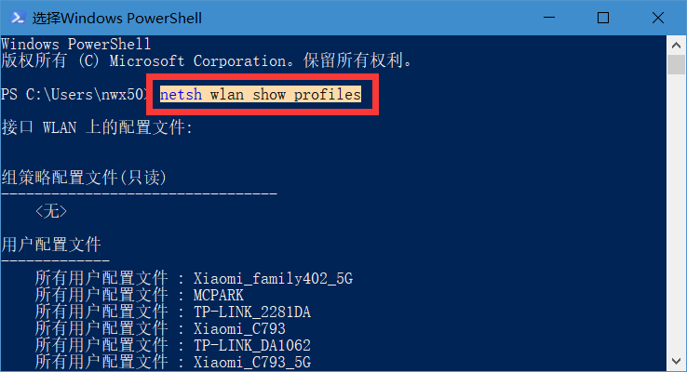Click the PowerShell icon in title bar

click(16, 18)
